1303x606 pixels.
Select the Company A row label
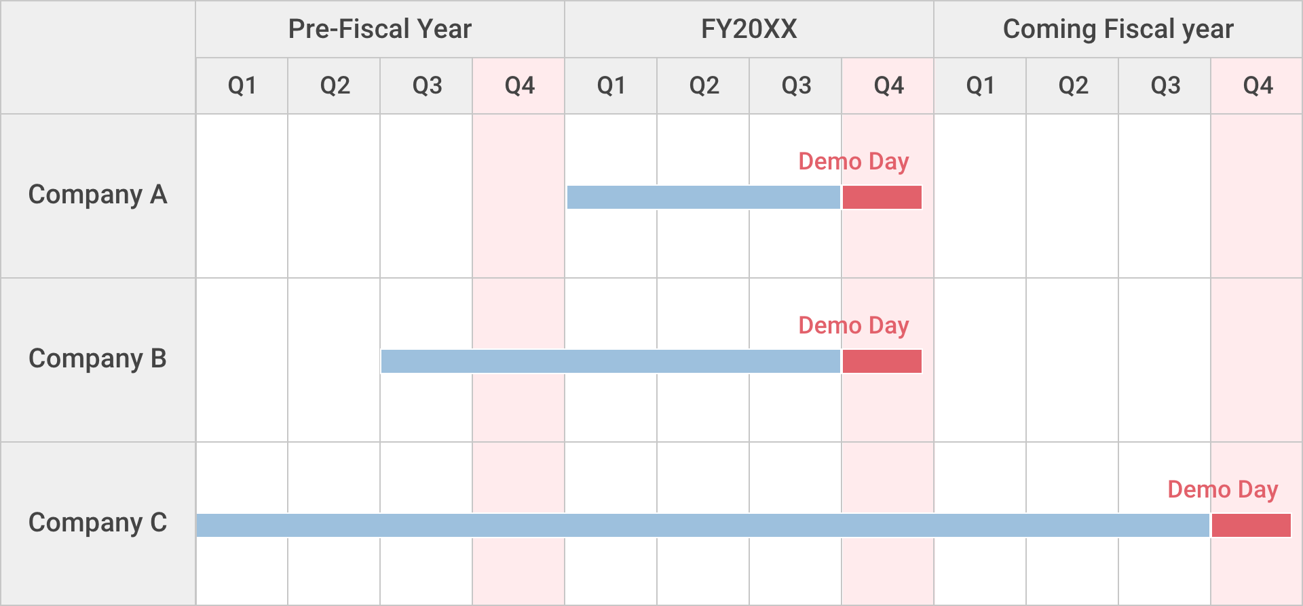pyautogui.click(x=98, y=195)
